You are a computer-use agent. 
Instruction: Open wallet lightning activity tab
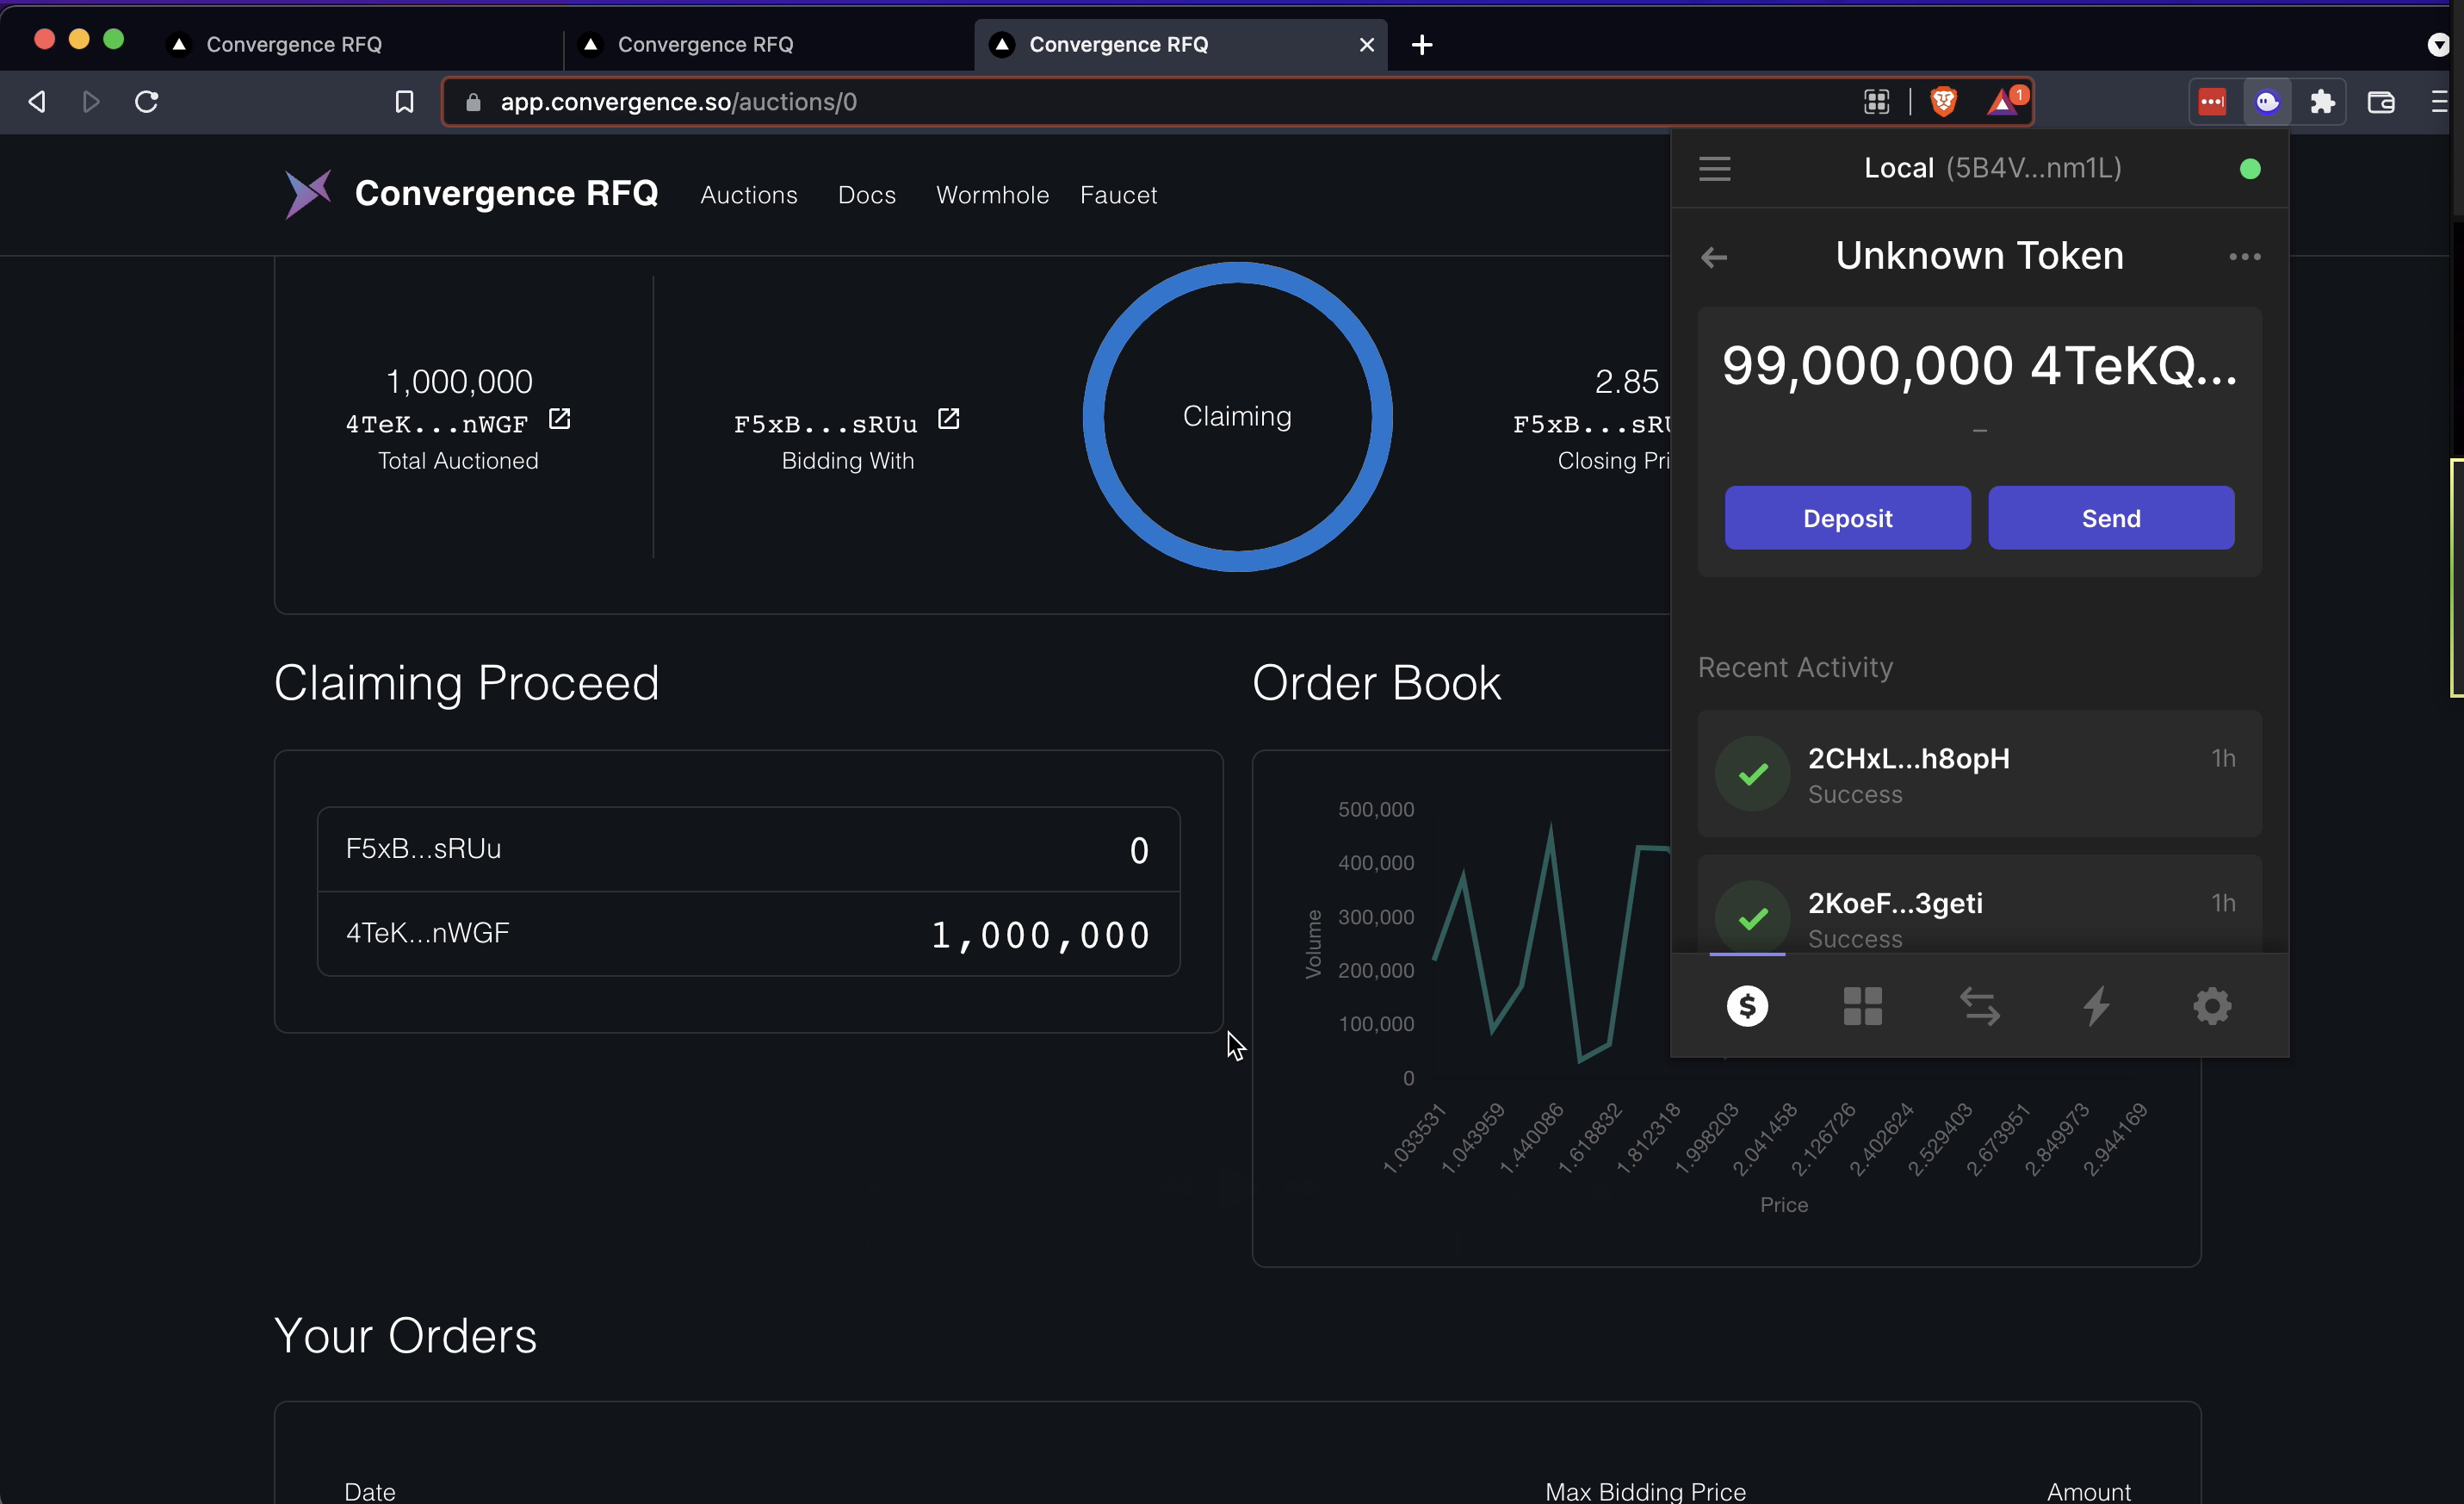(2096, 1005)
